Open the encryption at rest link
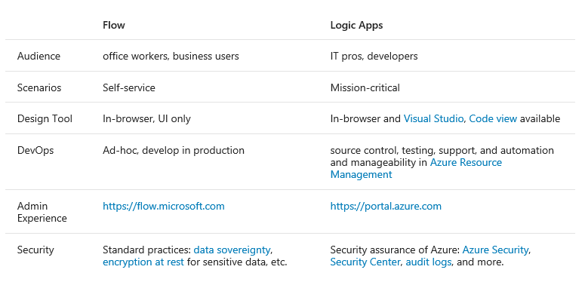 tap(143, 262)
